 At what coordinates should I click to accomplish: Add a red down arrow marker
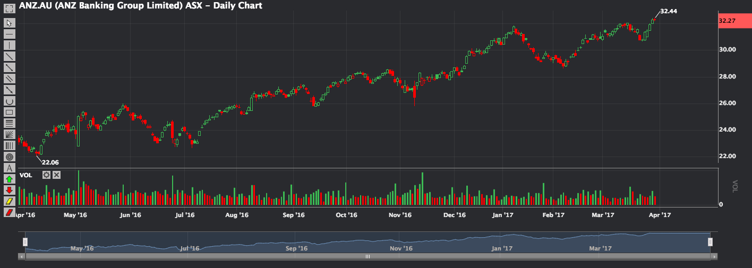point(9,190)
